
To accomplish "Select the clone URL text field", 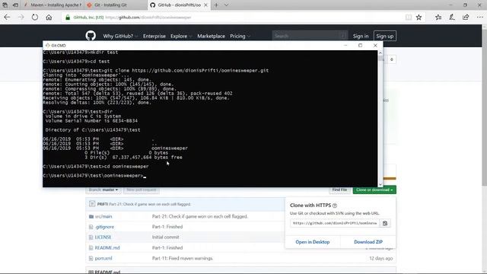I will (x=335, y=223).
